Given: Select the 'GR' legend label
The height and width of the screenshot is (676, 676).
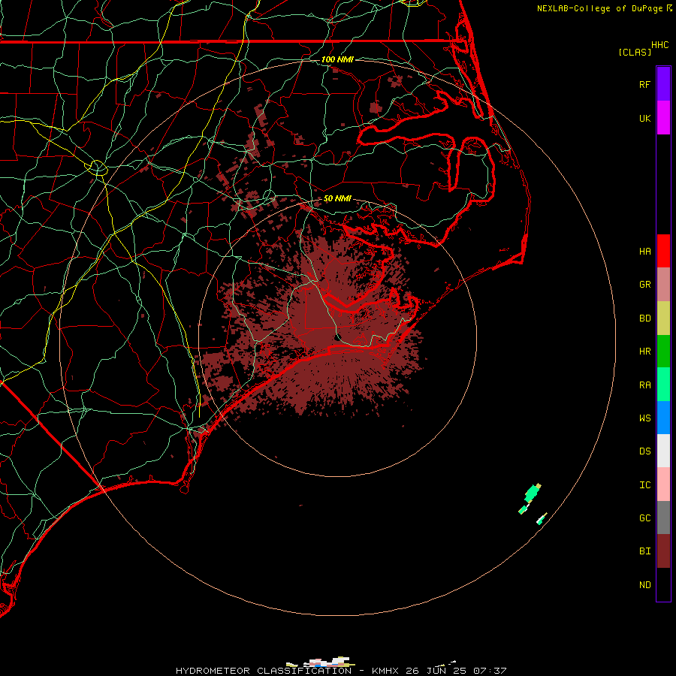Looking at the screenshot, I should click(x=644, y=285).
